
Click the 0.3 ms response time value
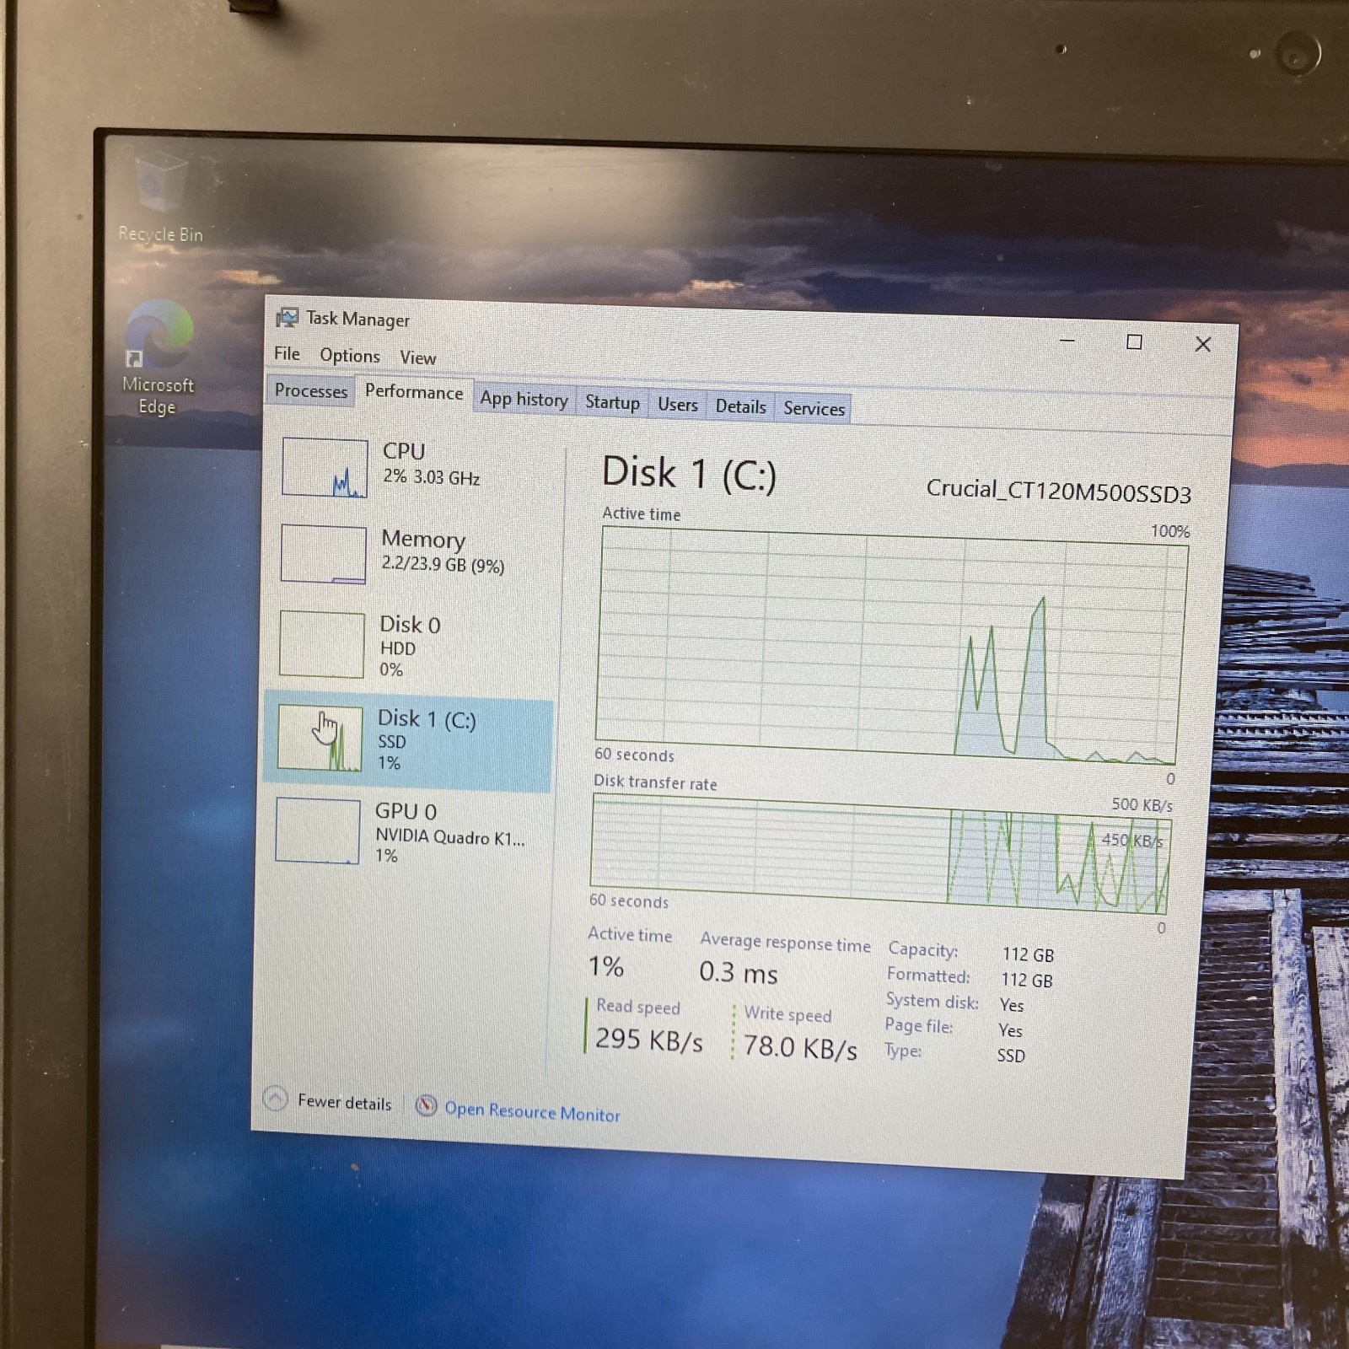tap(739, 972)
